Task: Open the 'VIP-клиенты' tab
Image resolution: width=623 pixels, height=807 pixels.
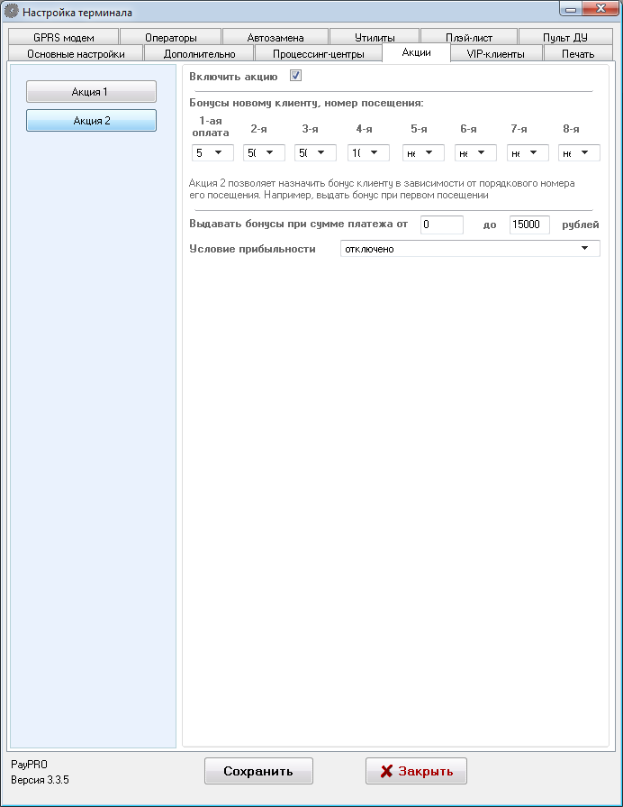Action: click(x=496, y=54)
